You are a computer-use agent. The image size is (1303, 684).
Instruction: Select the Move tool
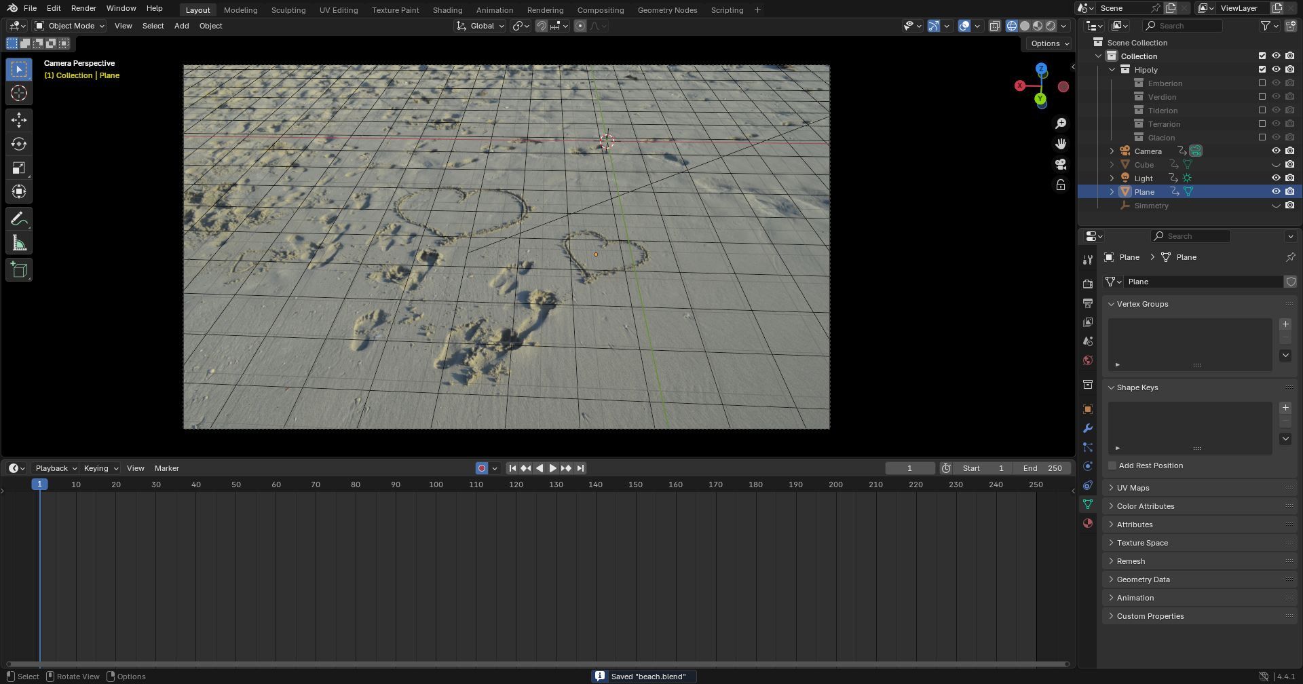tap(19, 120)
